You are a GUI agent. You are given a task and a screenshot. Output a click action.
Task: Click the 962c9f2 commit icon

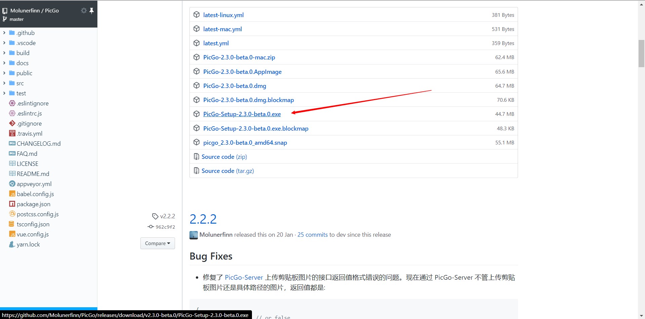pos(151,227)
